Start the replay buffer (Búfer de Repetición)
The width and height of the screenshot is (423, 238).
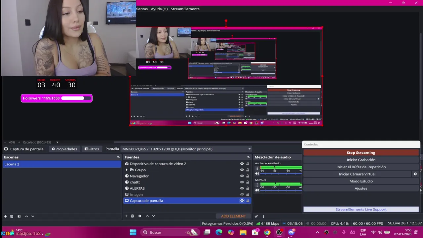coord(361,167)
